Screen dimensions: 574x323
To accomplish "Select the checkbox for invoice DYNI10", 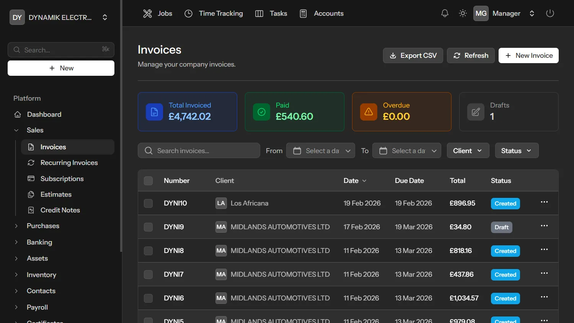I will tap(148, 203).
